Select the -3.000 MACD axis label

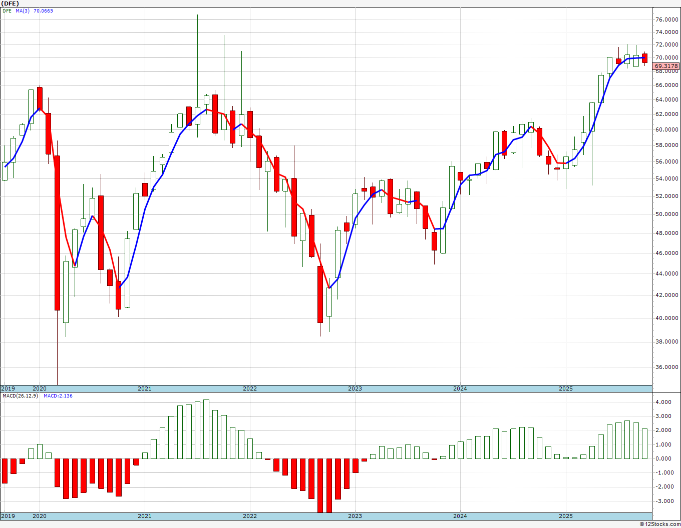662,501
